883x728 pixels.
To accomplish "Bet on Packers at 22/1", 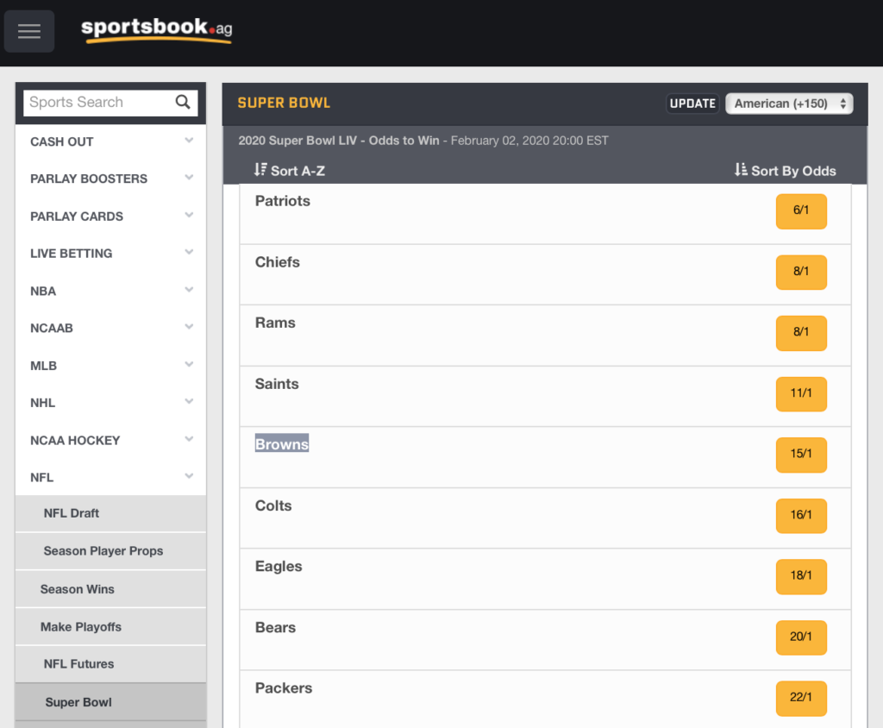I will pyautogui.click(x=801, y=698).
